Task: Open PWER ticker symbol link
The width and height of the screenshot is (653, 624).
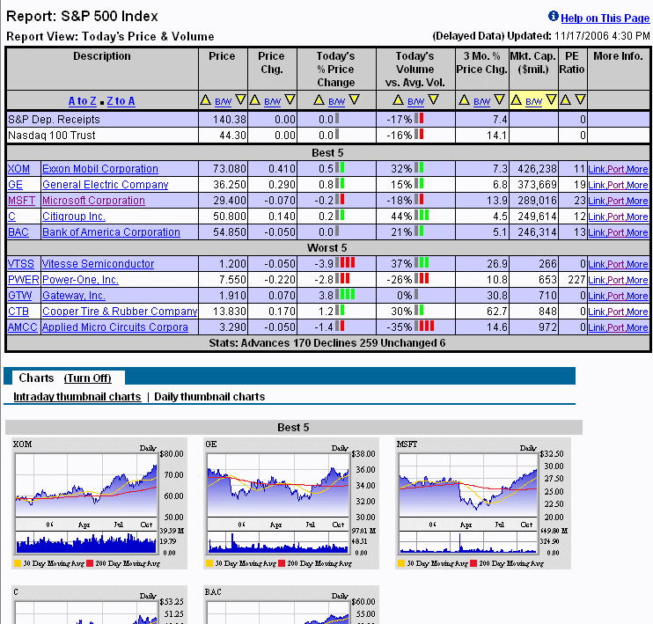Action: 23,280
